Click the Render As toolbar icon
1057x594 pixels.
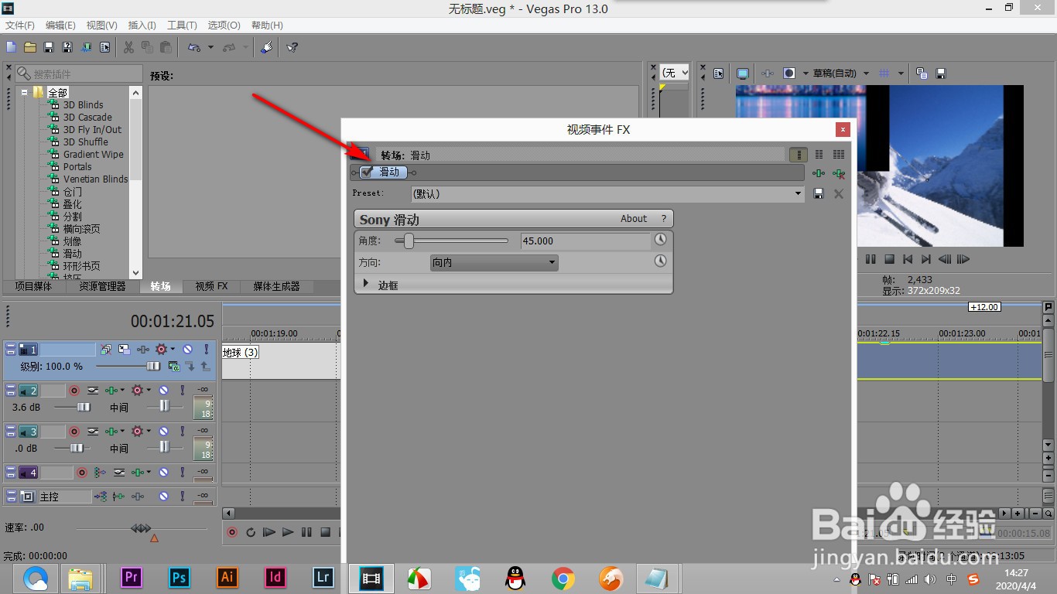86,47
